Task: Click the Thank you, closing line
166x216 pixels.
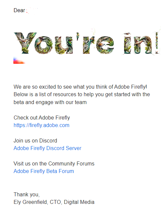Action: tap(27, 195)
